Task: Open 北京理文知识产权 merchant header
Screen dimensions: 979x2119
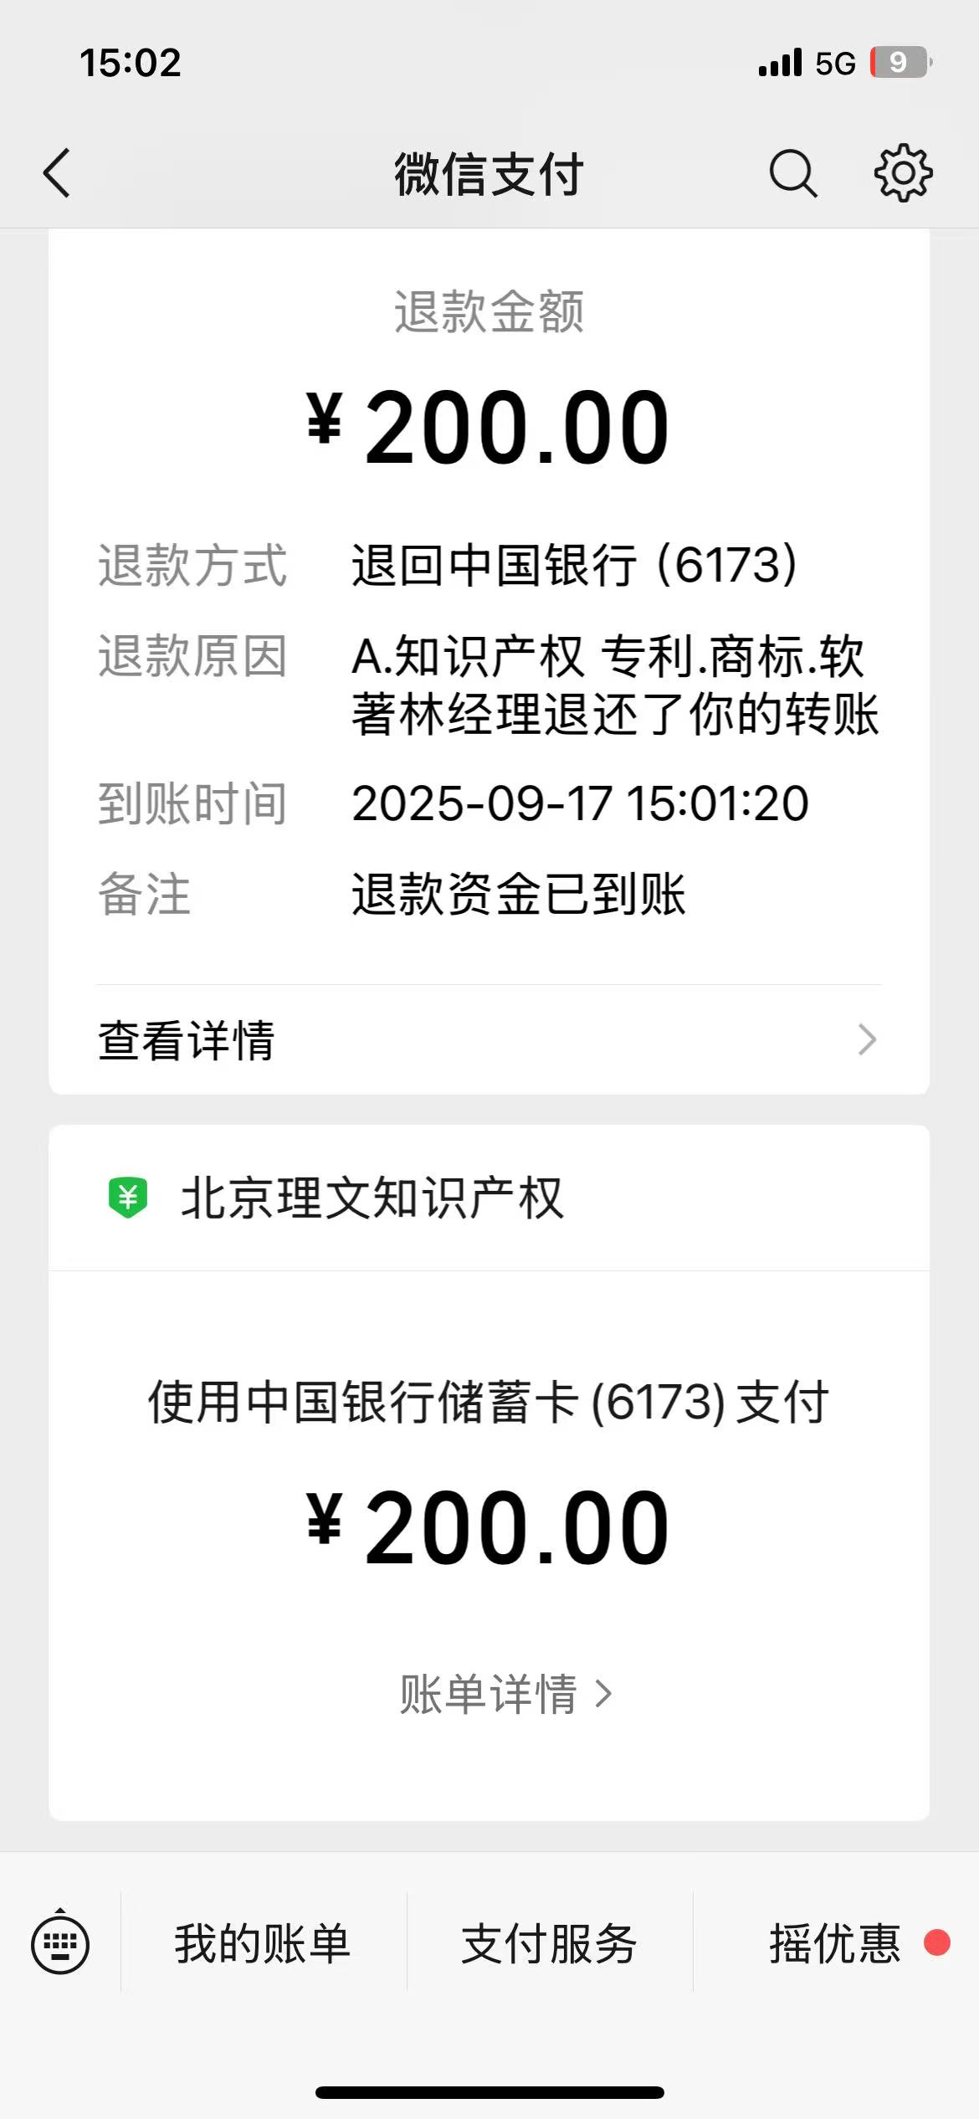Action: 372,1198
